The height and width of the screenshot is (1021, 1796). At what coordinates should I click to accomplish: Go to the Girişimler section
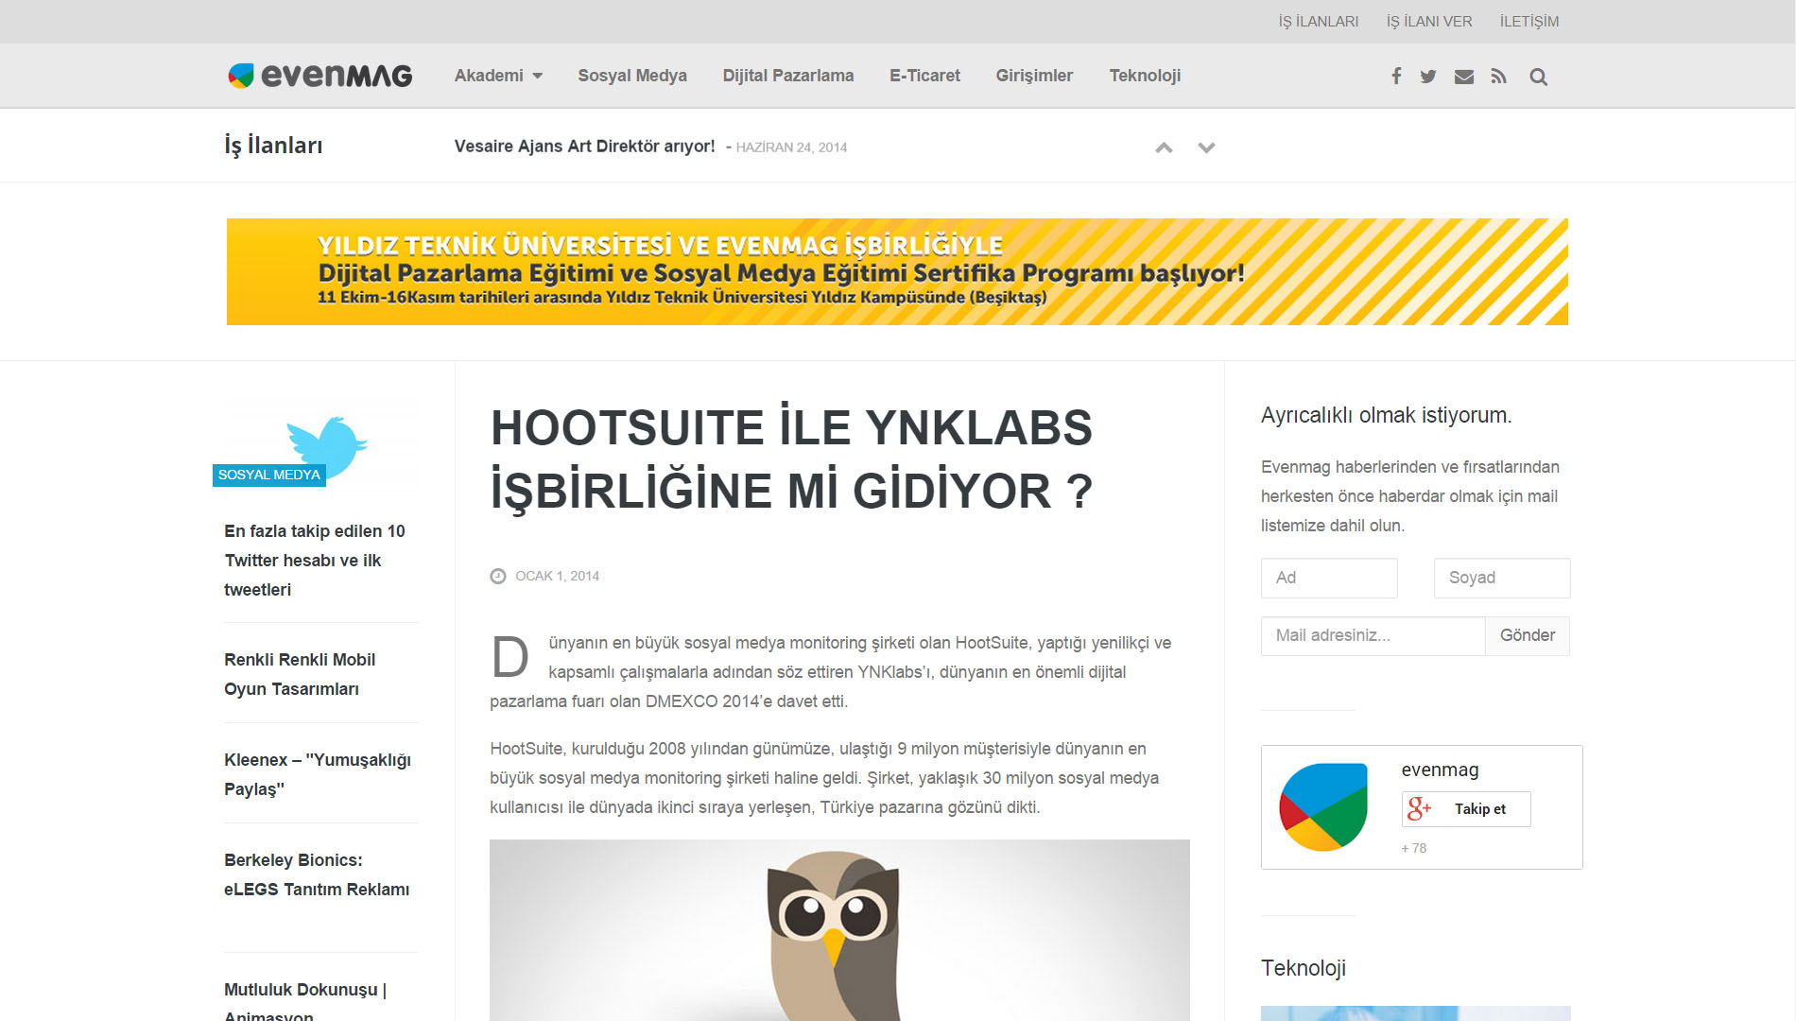click(1034, 76)
